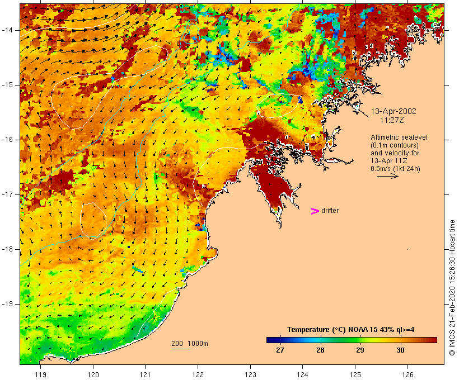This screenshot has height=380, width=459.
Task: Click colorbar tick label 30
Action: pyautogui.click(x=400, y=350)
